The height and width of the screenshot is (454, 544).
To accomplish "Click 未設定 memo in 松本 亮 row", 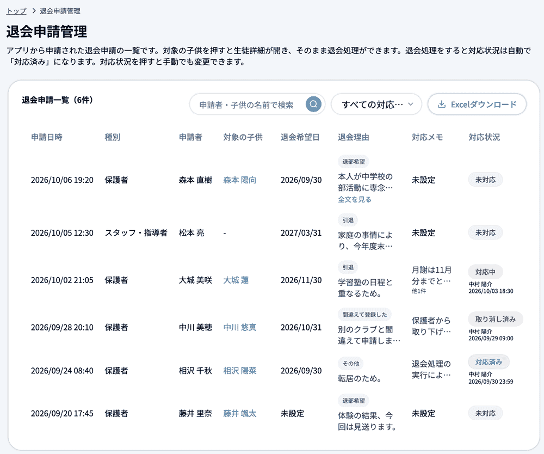I will [x=423, y=233].
